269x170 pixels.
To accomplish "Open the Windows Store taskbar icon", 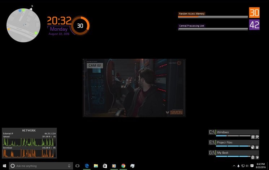I will pos(105,166).
